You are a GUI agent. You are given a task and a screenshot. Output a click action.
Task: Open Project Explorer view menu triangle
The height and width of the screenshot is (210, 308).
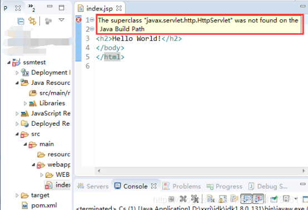pos(62,20)
